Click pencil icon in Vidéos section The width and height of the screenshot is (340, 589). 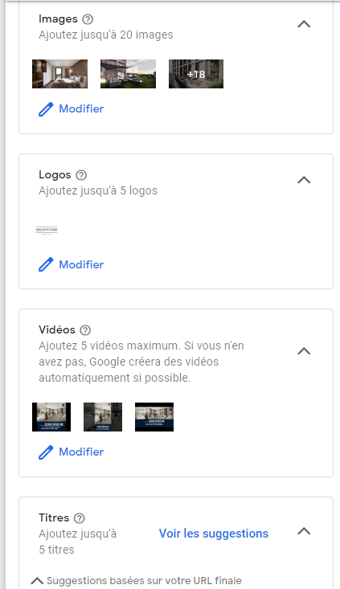click(46, 452)
